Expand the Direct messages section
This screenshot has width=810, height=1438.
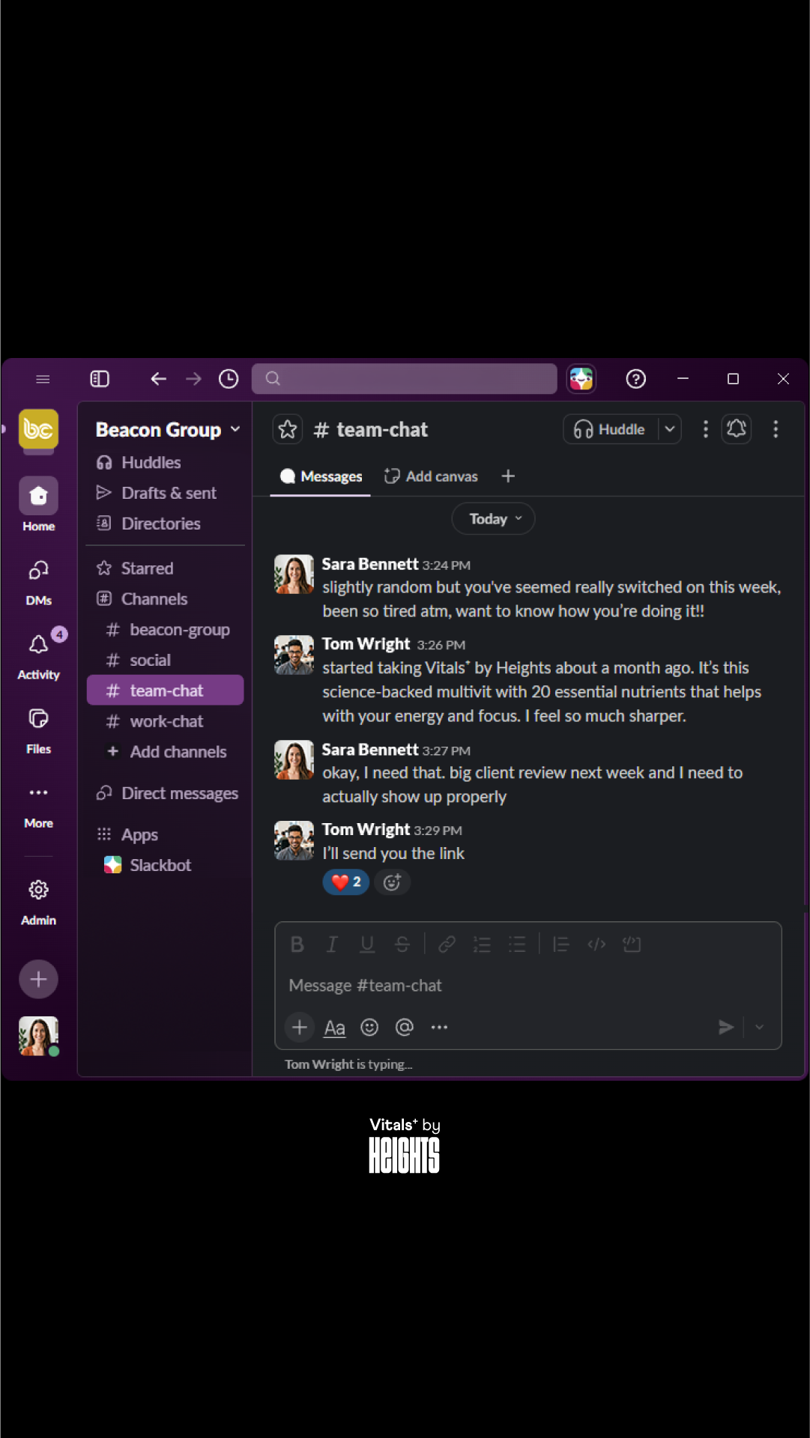point(166,793)
